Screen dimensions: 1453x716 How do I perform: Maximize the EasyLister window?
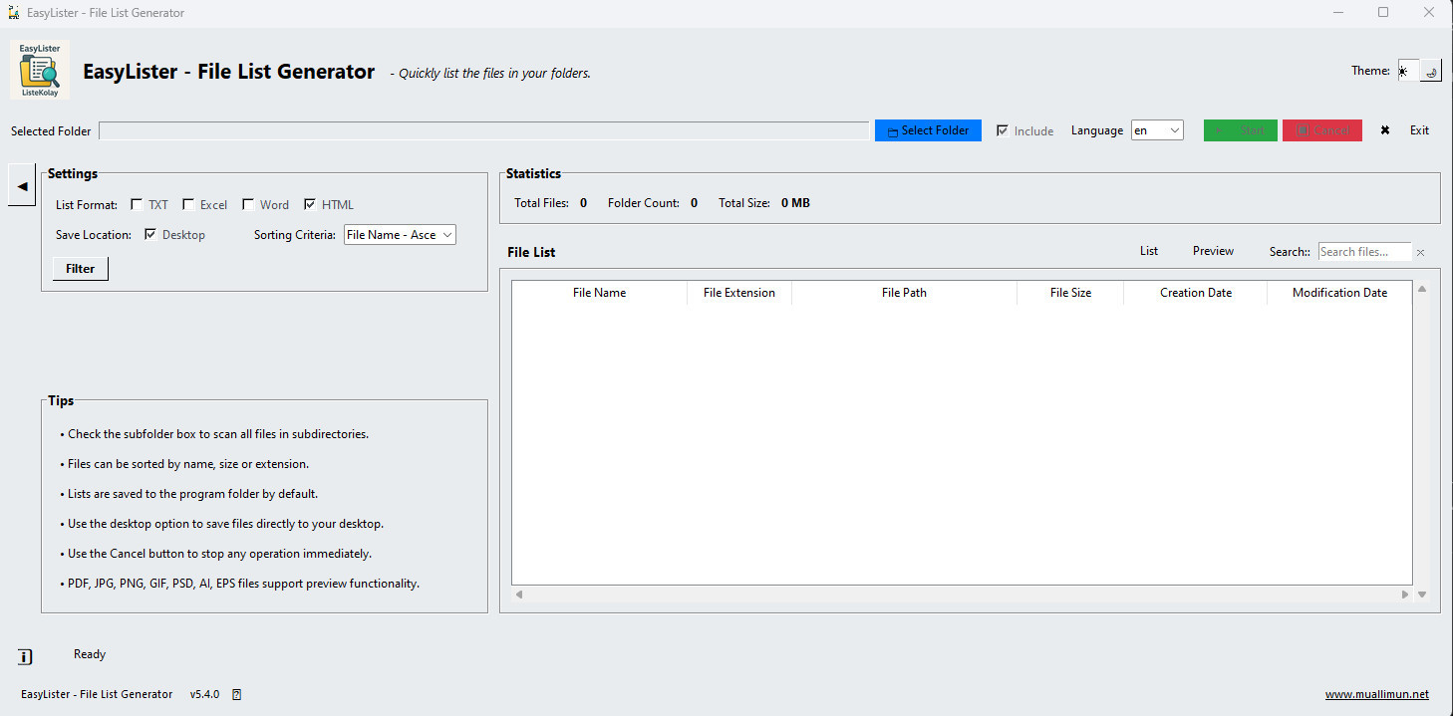(x=1383, y=12)
